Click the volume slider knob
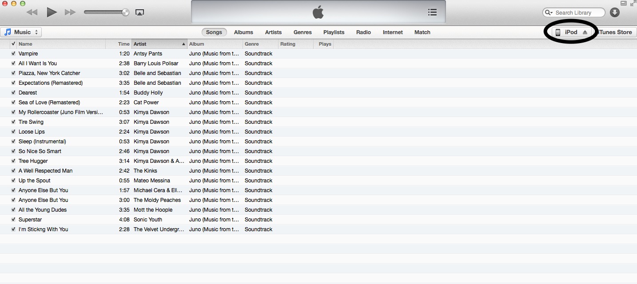This screenshot has width=637, height=284. [125, 12]
